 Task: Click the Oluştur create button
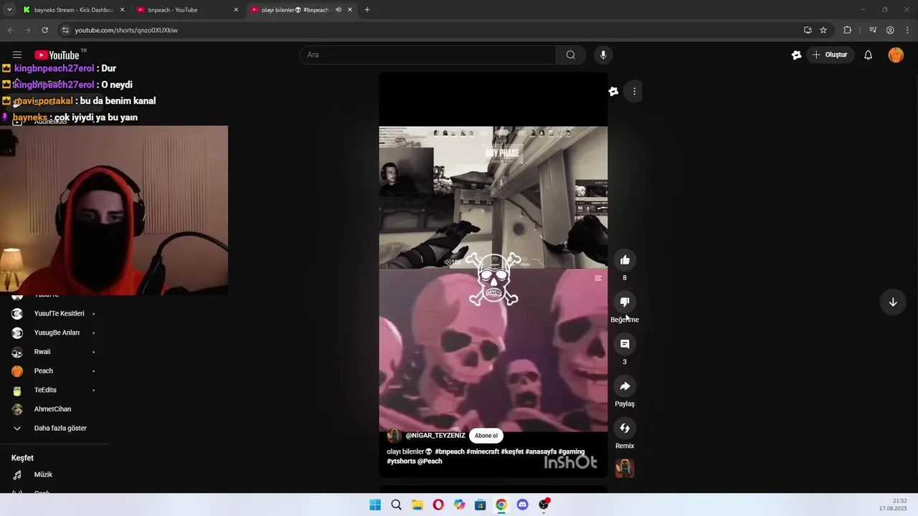(830, 55)
